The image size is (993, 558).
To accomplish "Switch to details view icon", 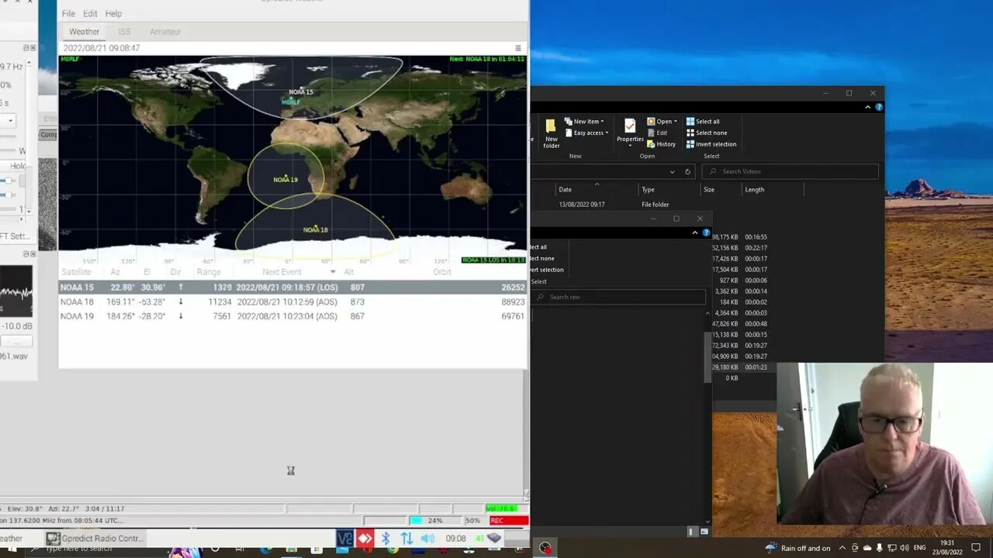I will pos(693,532).
